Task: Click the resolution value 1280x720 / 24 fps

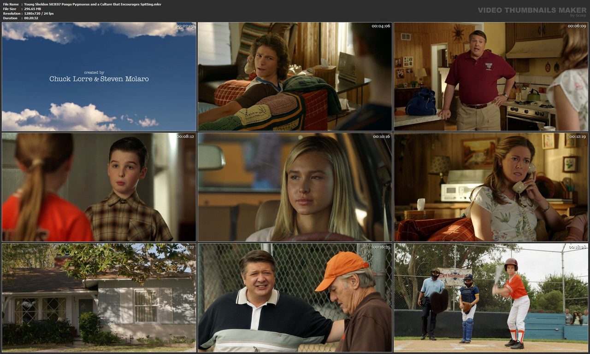Action: click(x=39, y=13)
